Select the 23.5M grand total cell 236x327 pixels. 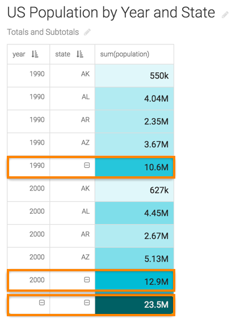coord(134,305)
